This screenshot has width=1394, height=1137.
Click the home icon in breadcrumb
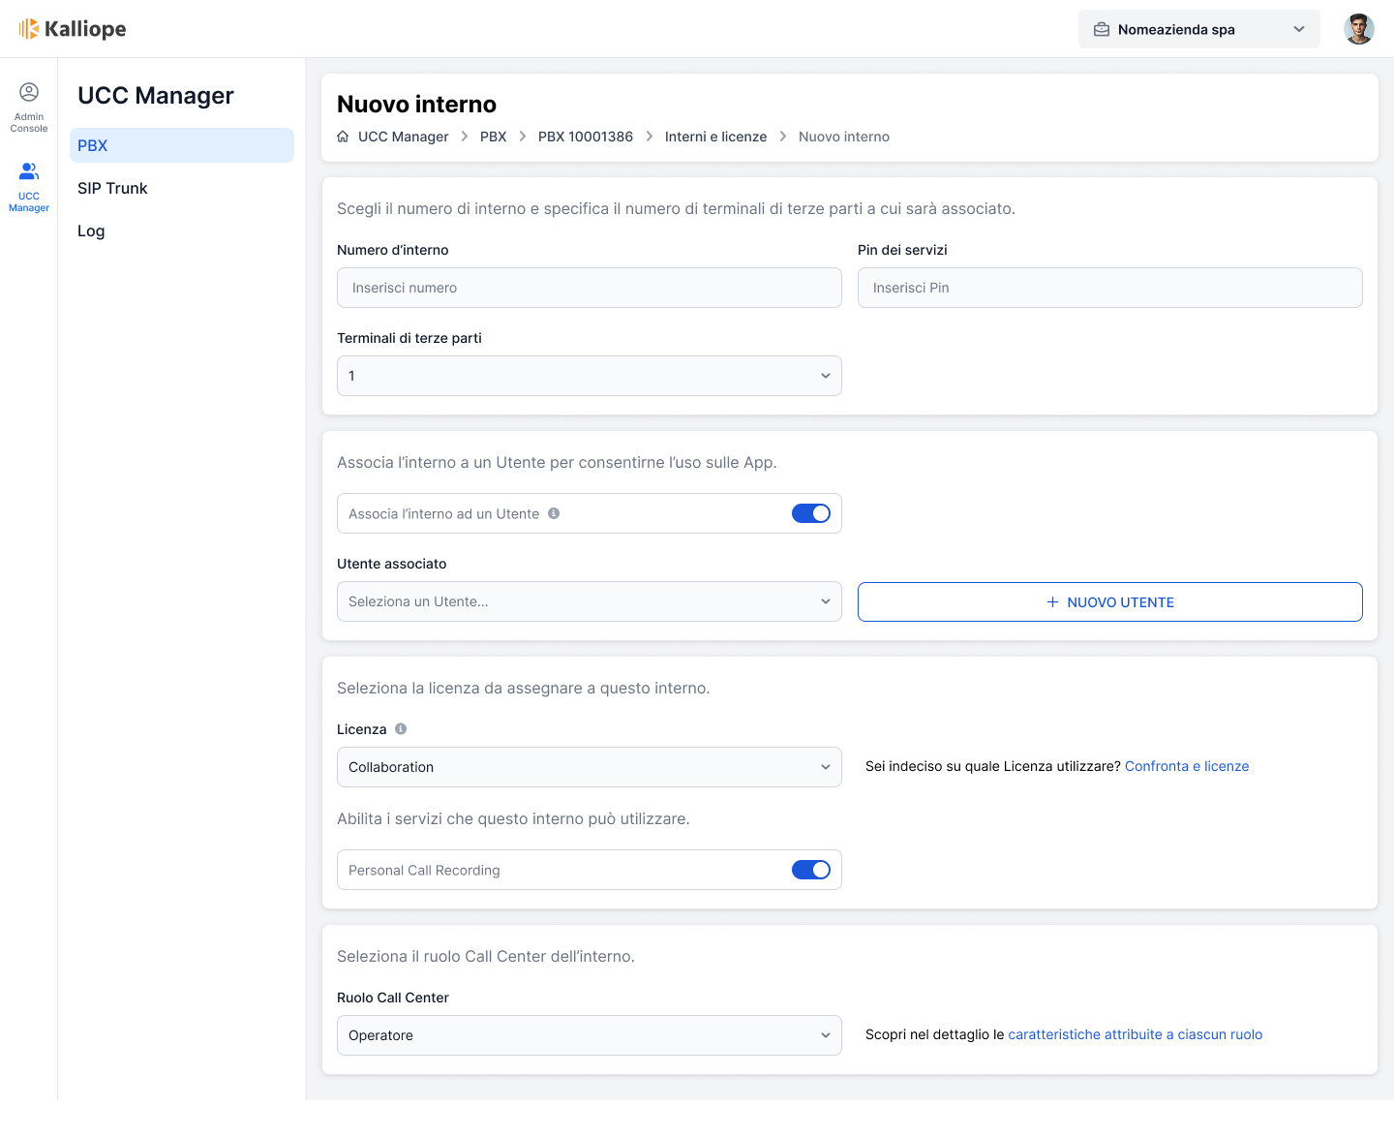click(343, 137)
